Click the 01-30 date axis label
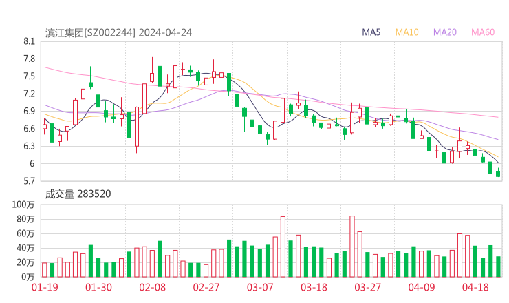 98,287
